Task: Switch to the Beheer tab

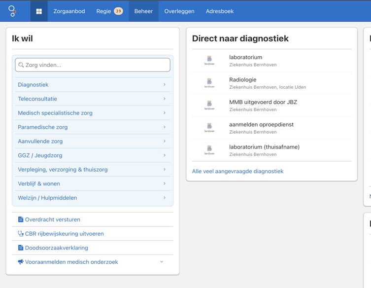Action: (143, 11)
